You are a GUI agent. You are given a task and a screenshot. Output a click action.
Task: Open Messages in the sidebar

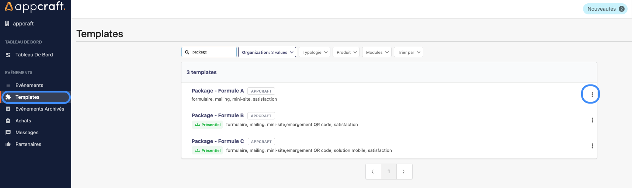[27, 132]
